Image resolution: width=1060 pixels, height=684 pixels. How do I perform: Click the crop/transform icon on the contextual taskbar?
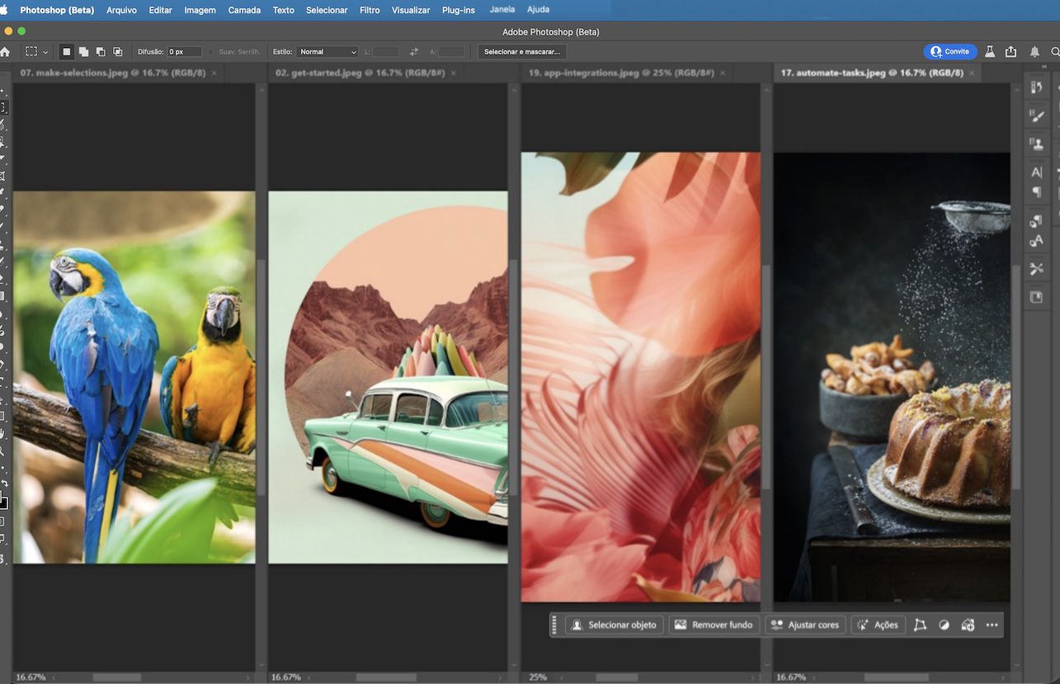coord(921,625)
